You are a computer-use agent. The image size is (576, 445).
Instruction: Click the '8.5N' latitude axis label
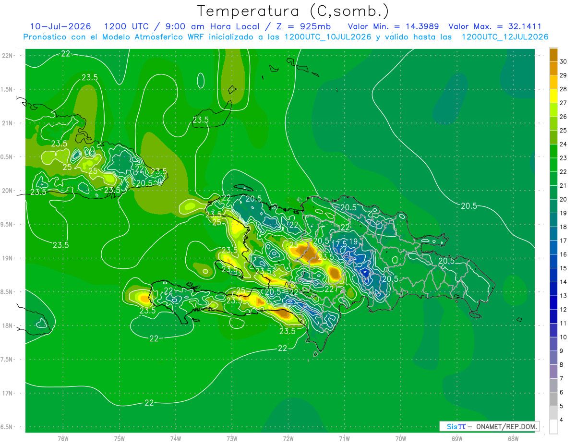click(7, 292)
